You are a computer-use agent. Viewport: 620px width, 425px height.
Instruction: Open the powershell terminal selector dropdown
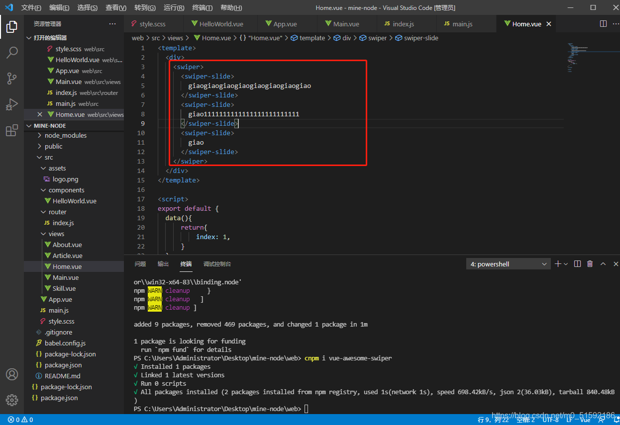click(x=508, y=264)
